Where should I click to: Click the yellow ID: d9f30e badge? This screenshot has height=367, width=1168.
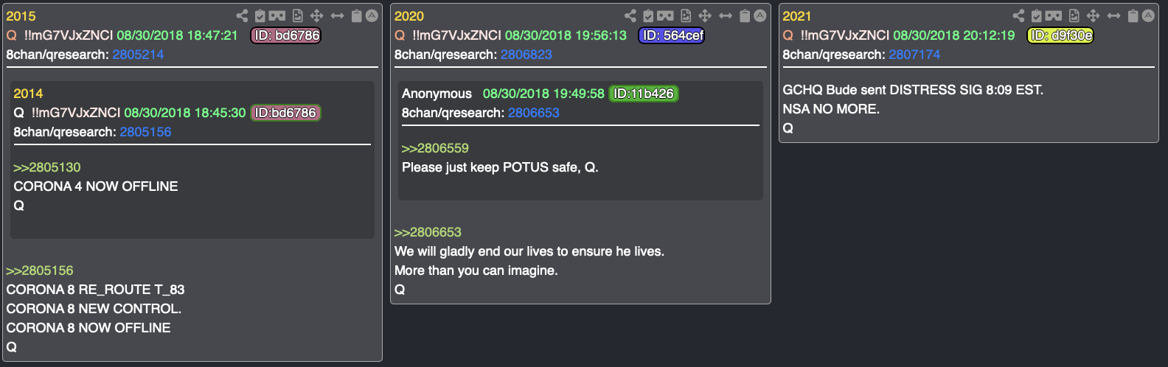[x=1060, y=35]
